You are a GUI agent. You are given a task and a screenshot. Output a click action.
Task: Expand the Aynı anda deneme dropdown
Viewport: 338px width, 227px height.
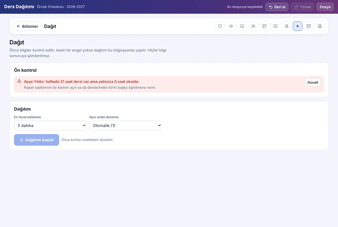125,126
